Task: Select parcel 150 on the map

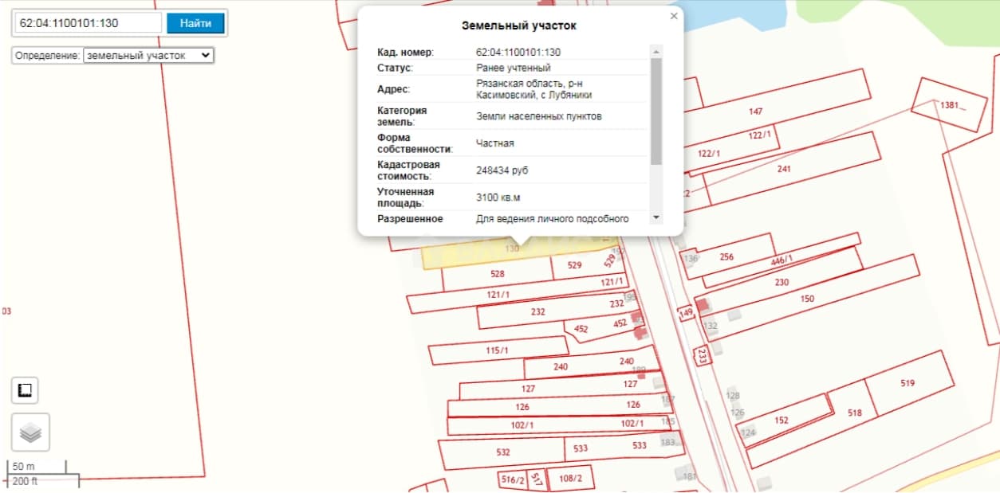Action: pyautogui.click(x=808, y=299)
